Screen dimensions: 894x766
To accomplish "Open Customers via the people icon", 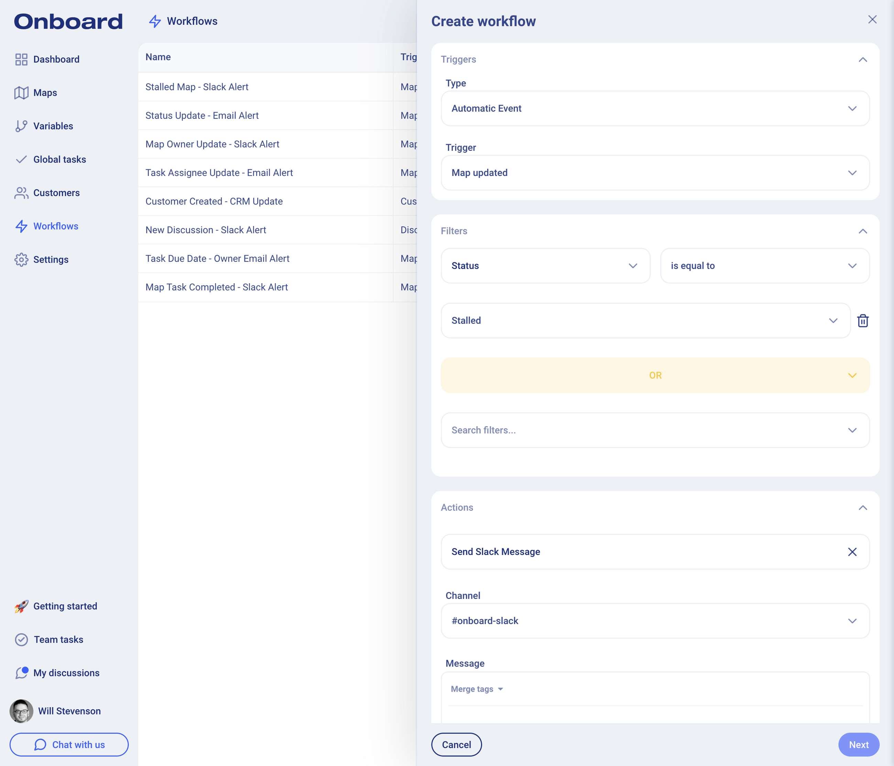I will coord(22,193).
